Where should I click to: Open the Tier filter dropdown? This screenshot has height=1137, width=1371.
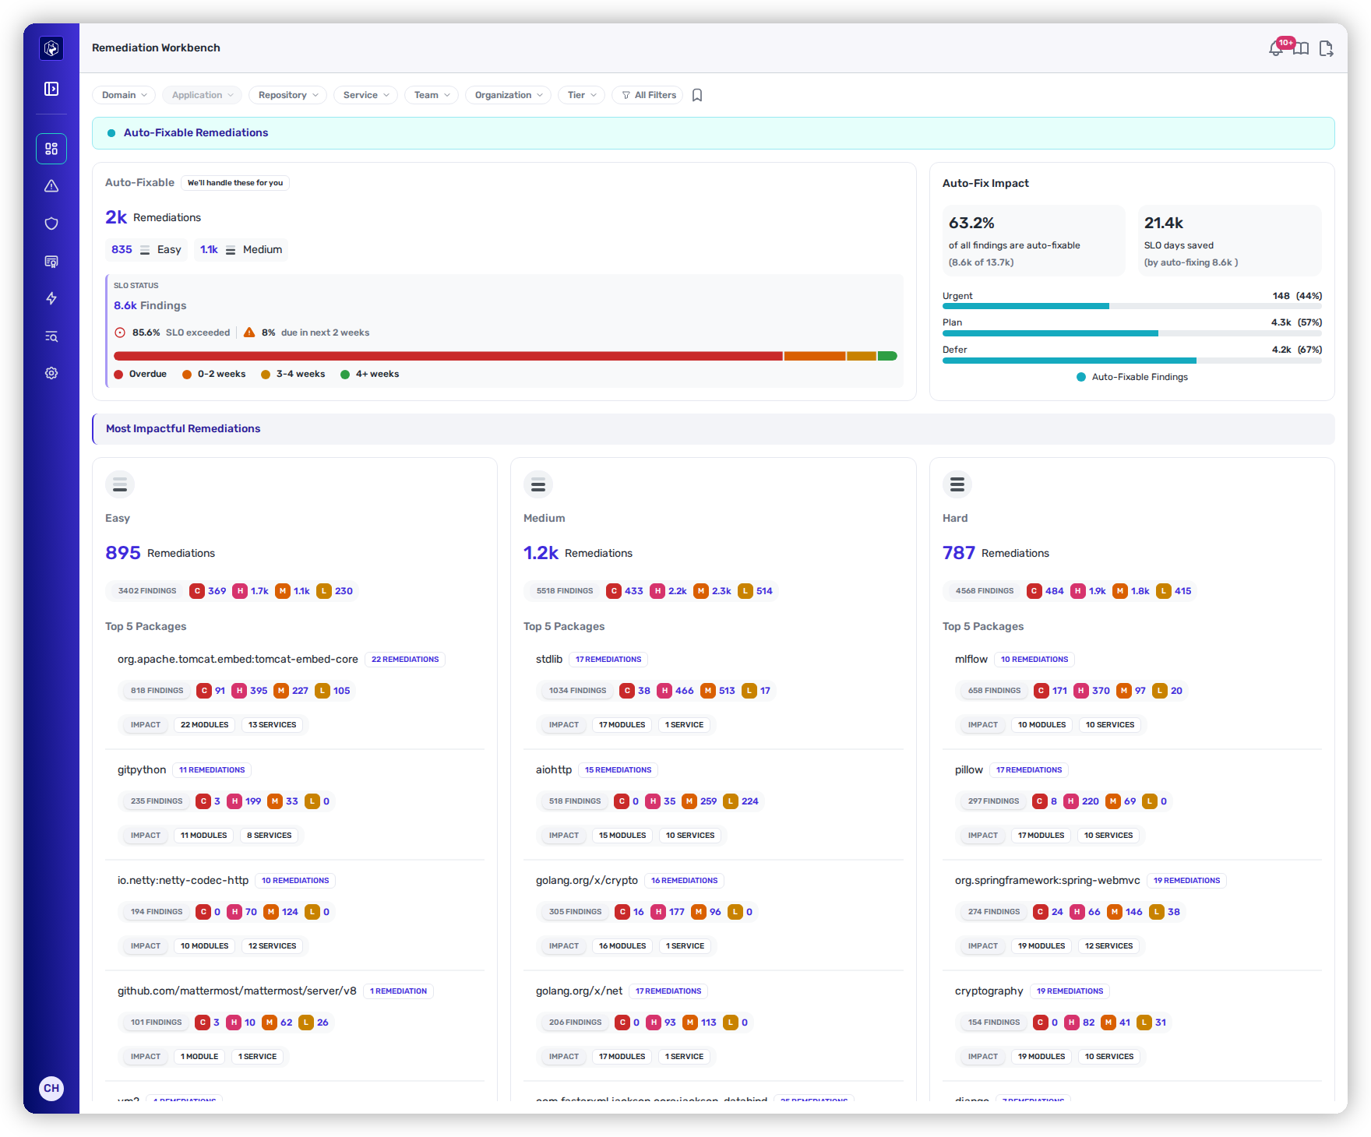582,95
